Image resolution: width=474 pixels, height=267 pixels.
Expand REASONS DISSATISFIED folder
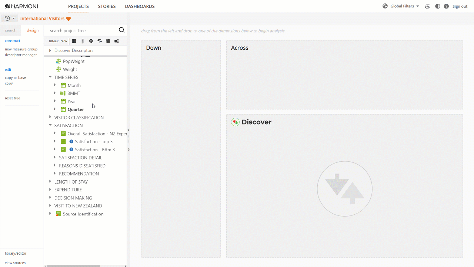click(x=55, y=165)
